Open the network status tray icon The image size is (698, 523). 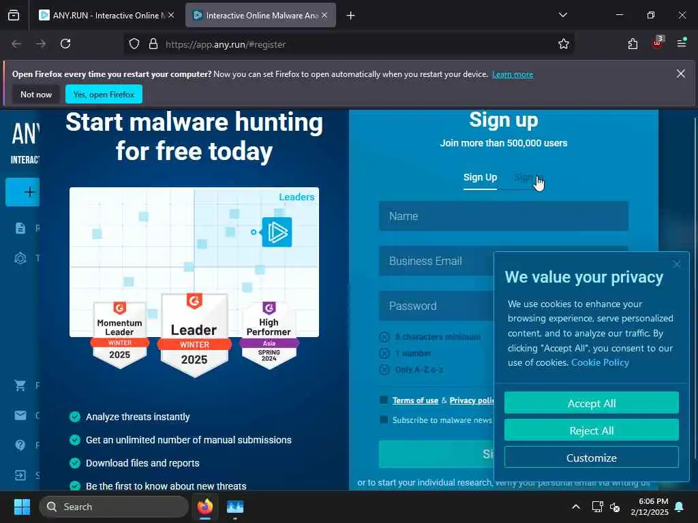597,507
